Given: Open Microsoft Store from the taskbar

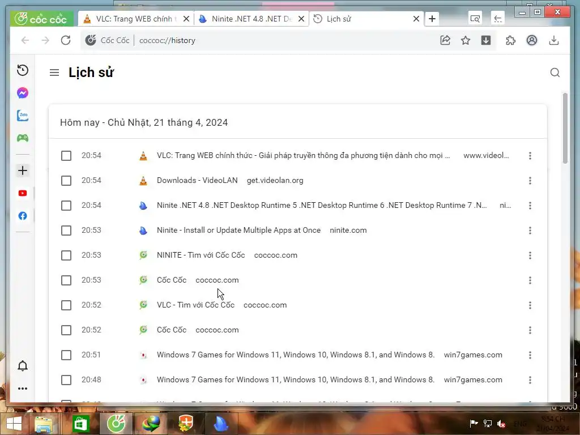Looking at the screenshot, I should [x=80, y=424].
